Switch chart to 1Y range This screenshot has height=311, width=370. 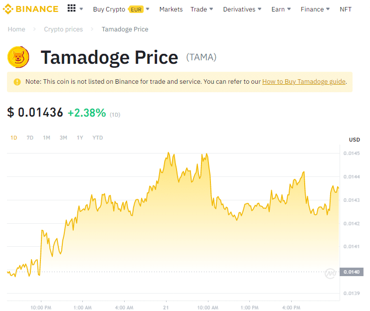[80, 138]
